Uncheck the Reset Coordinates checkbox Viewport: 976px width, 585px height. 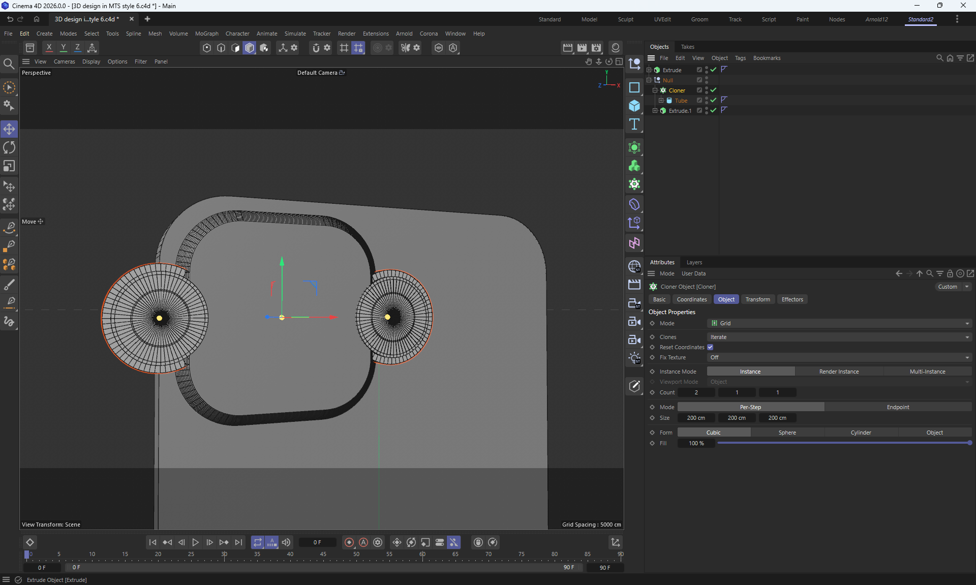tap(710, 347)
